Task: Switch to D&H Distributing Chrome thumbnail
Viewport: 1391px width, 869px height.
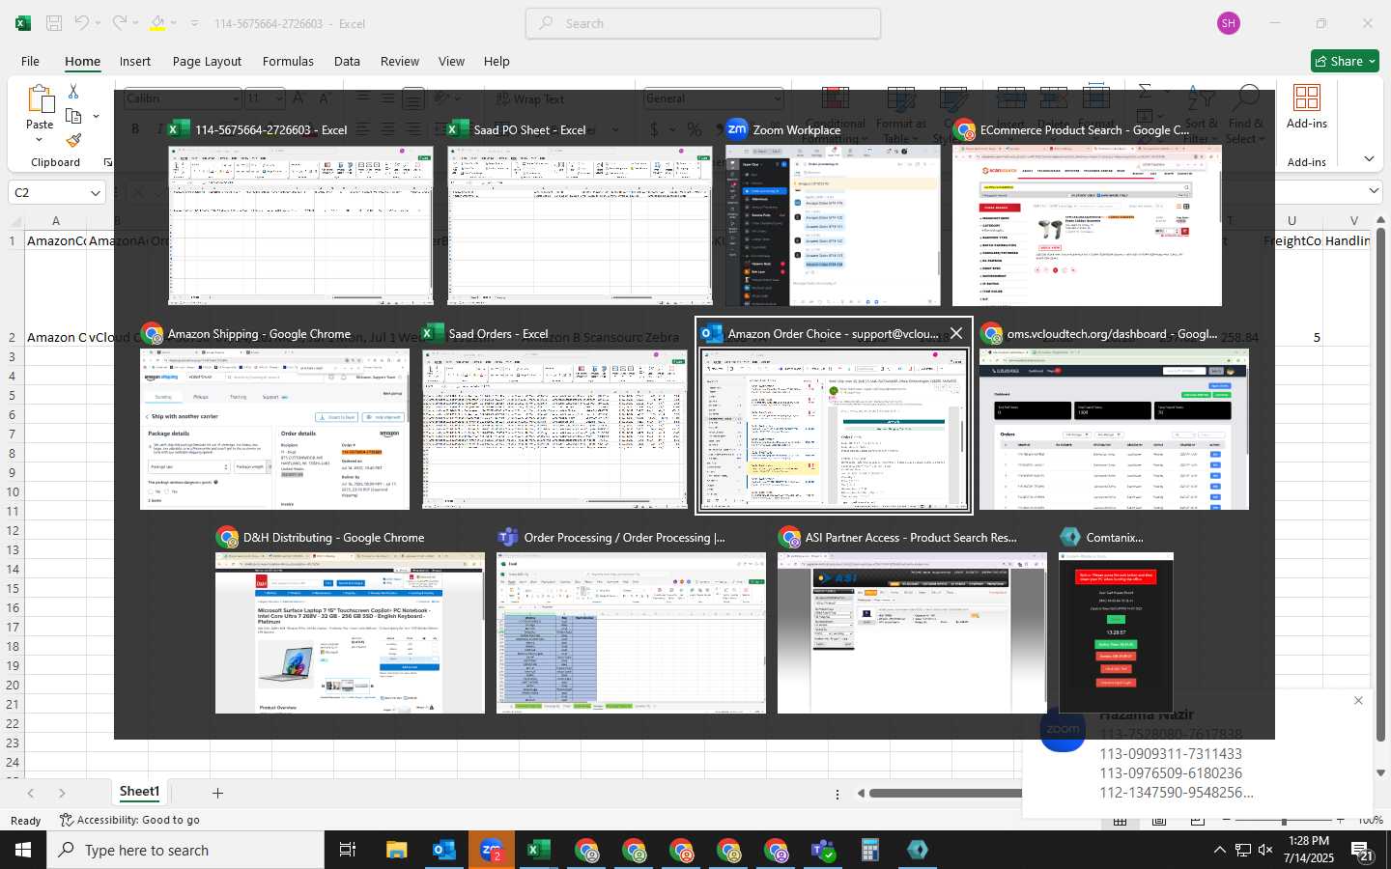Action: (x=350, y=633)
